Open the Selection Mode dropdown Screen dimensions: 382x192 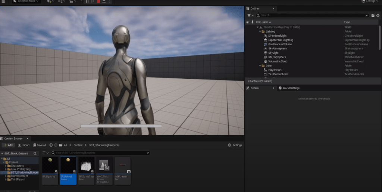coord(26,1)
